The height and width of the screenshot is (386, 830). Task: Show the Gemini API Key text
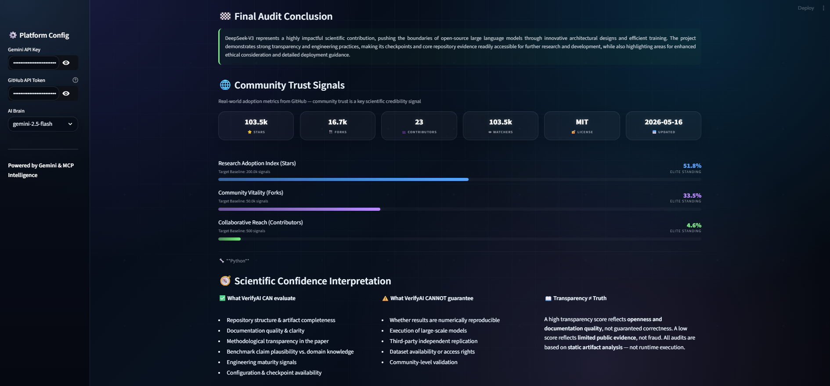tap(66, 63)
